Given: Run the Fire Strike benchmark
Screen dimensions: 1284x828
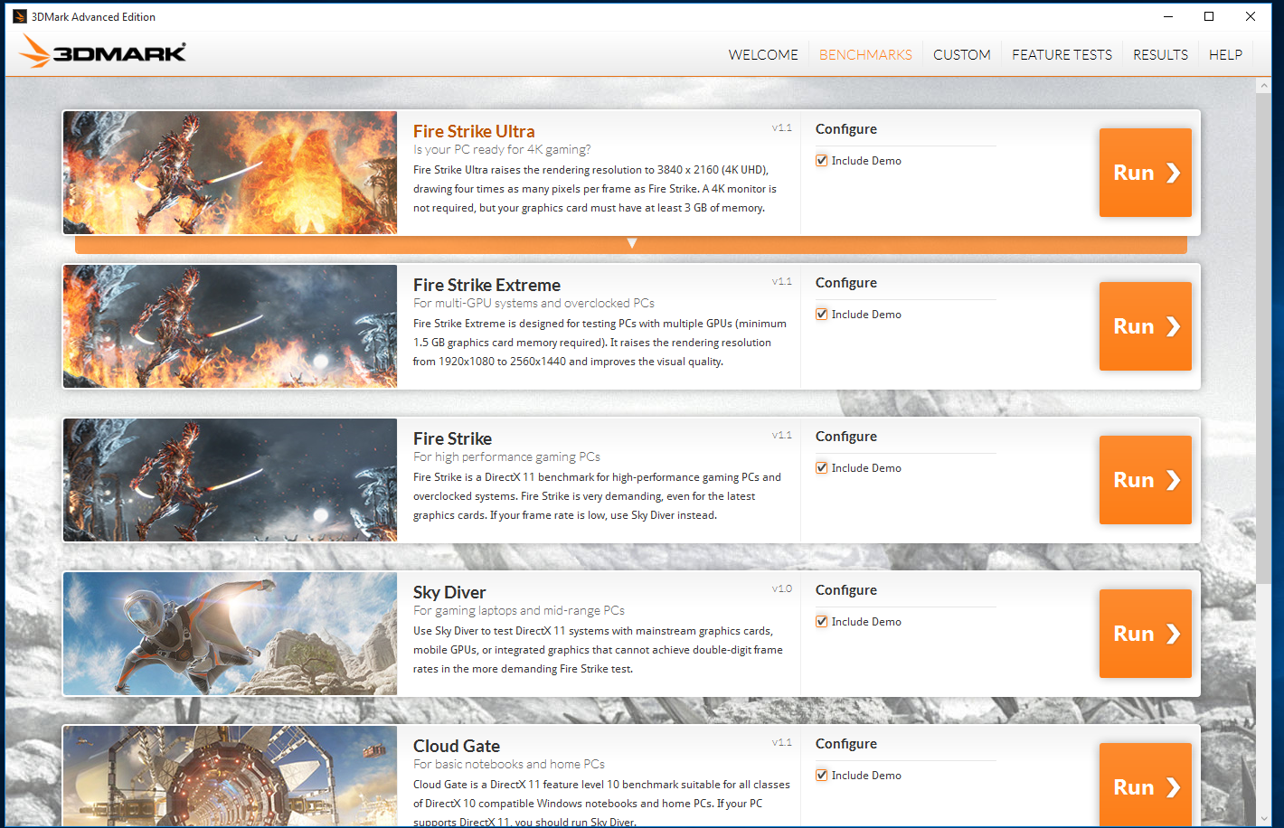Looking at the screenshot, I should point(1146,480).
